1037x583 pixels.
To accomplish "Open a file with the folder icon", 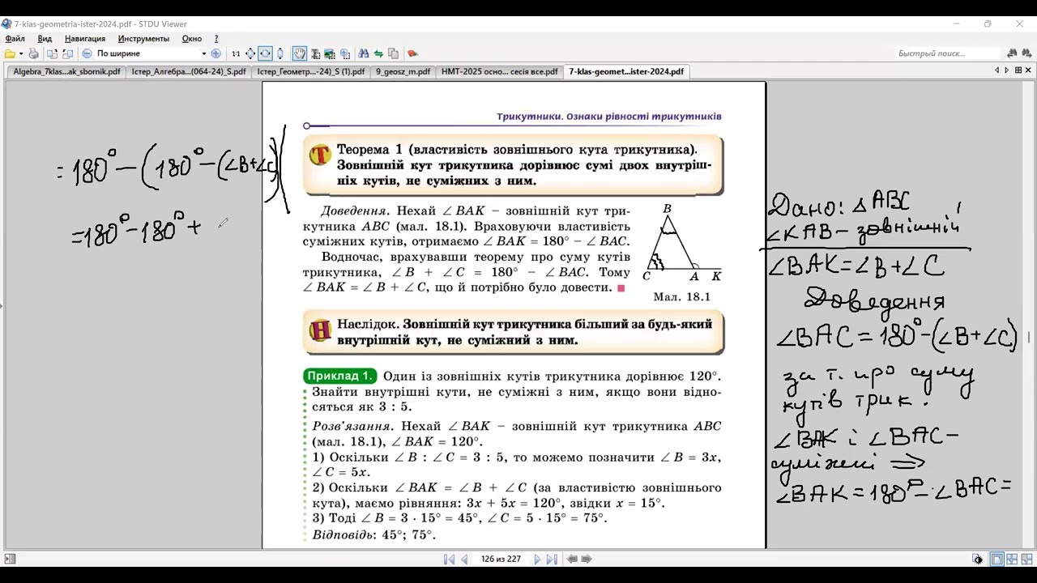I will [10, 53].
